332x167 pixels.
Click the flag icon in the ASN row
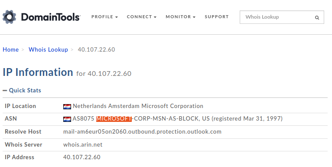(67, 119)
